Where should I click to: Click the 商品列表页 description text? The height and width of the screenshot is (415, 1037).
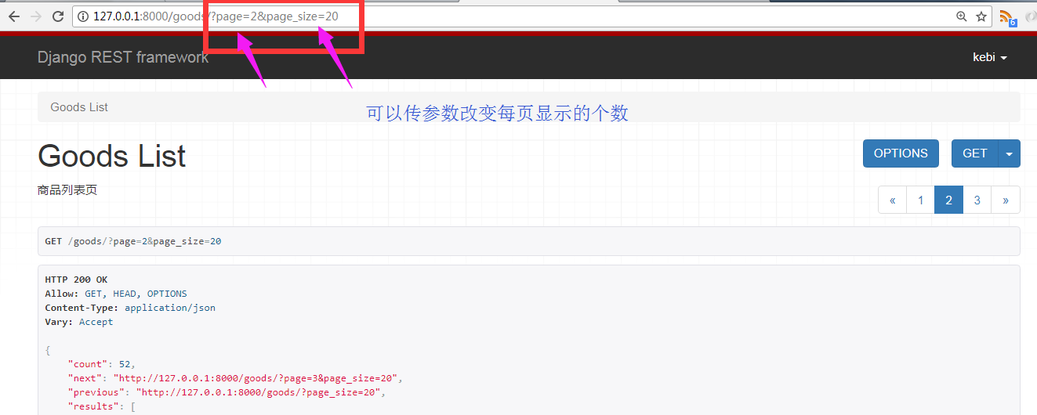tap(67, 190)
